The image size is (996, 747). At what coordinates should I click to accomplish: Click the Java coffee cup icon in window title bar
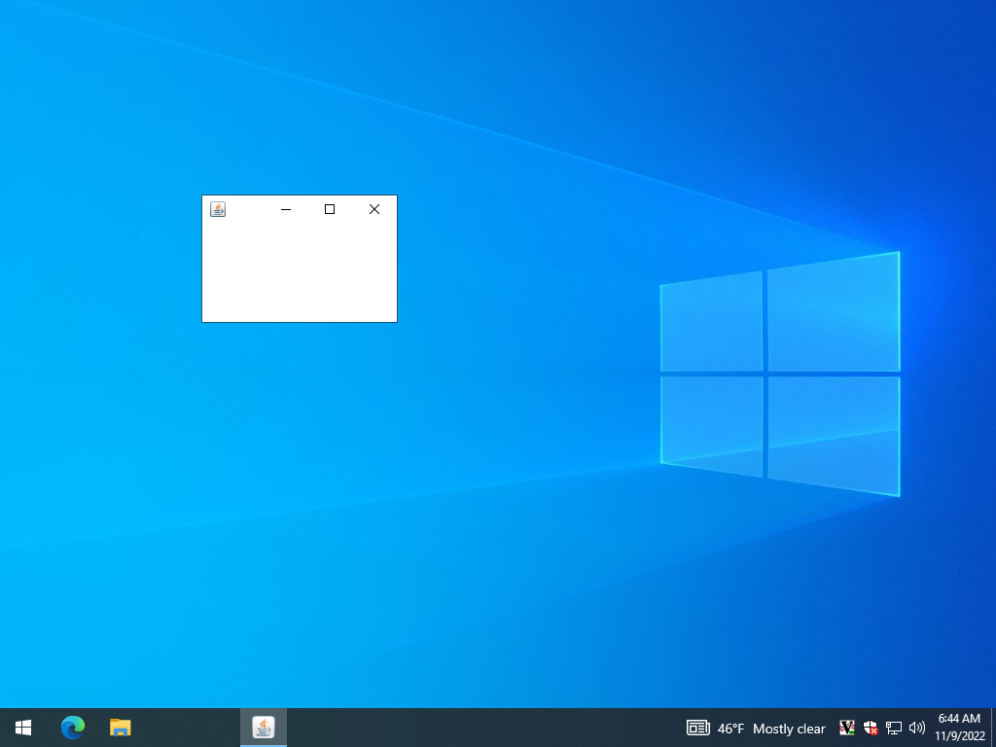click(218, 209)
